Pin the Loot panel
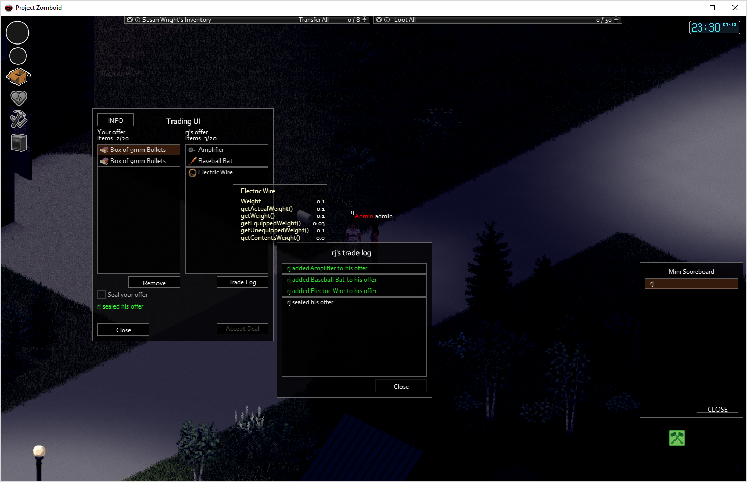The height and width of the screenshot is (482, 747). point(616,19)
